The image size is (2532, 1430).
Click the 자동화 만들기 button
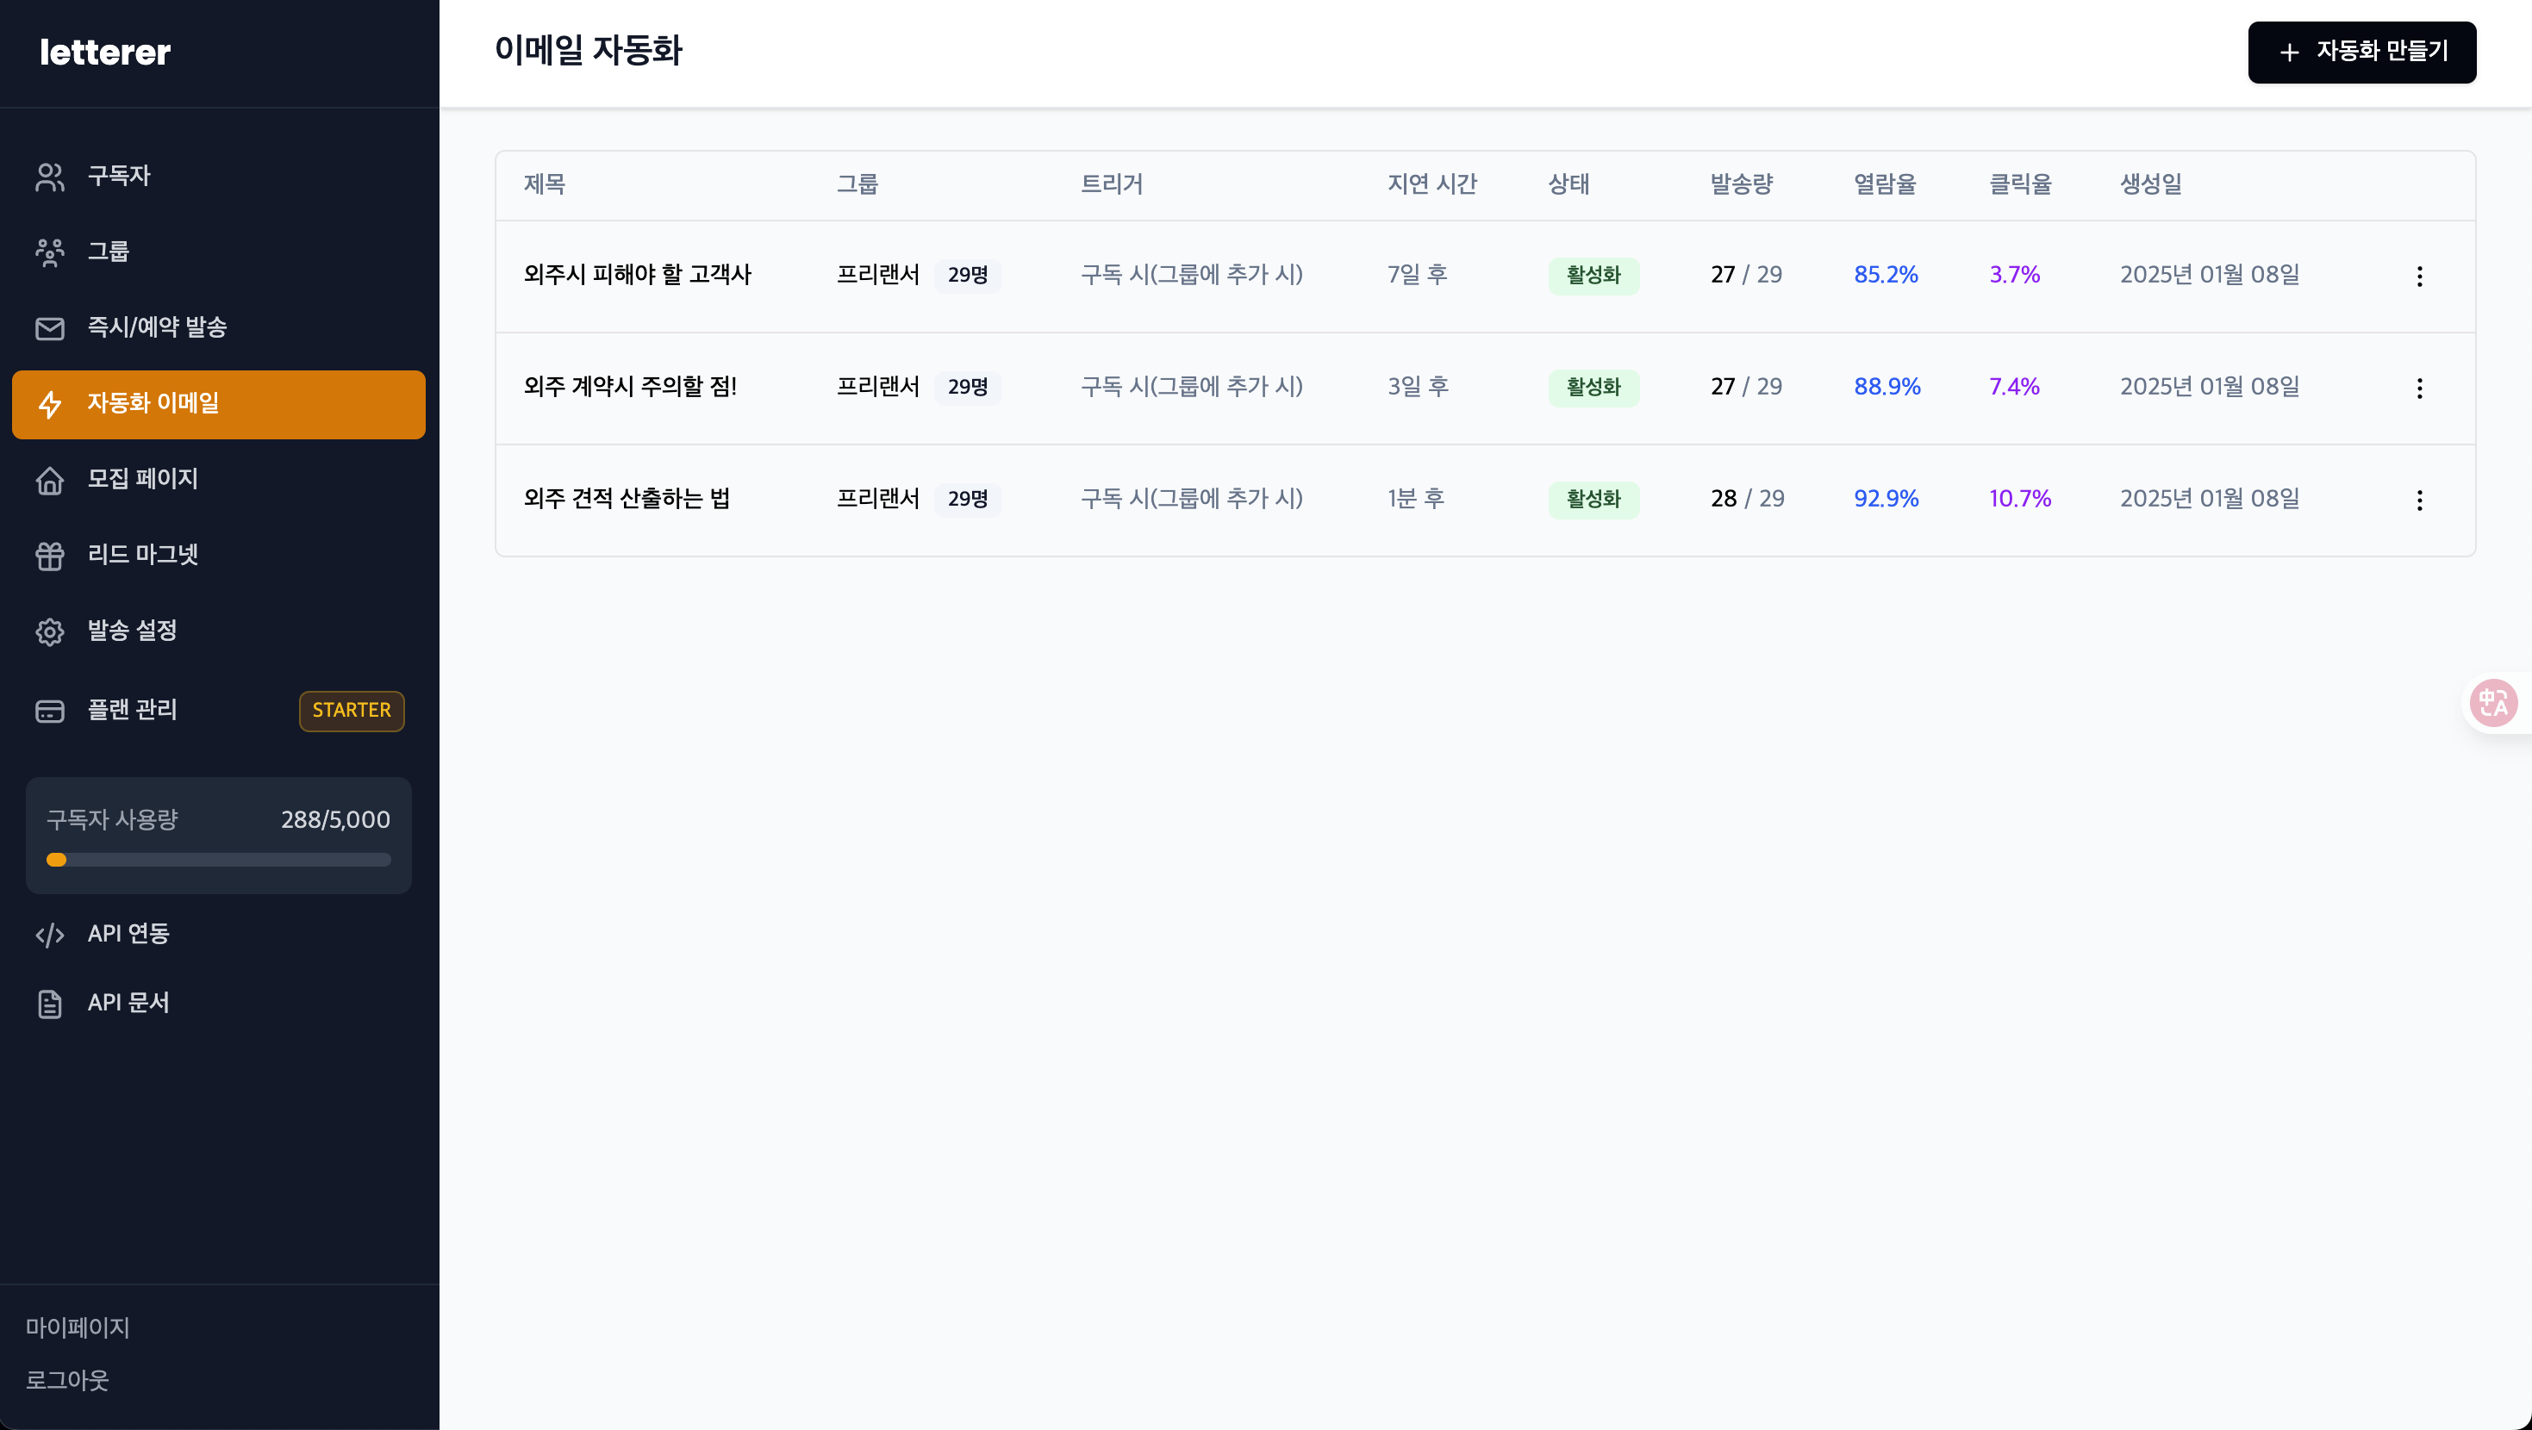[x=2361, y=52]
